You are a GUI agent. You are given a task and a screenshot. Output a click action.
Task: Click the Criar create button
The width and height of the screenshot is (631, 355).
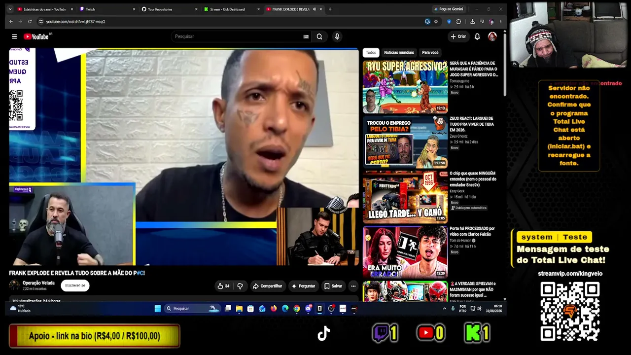point(458,36)
